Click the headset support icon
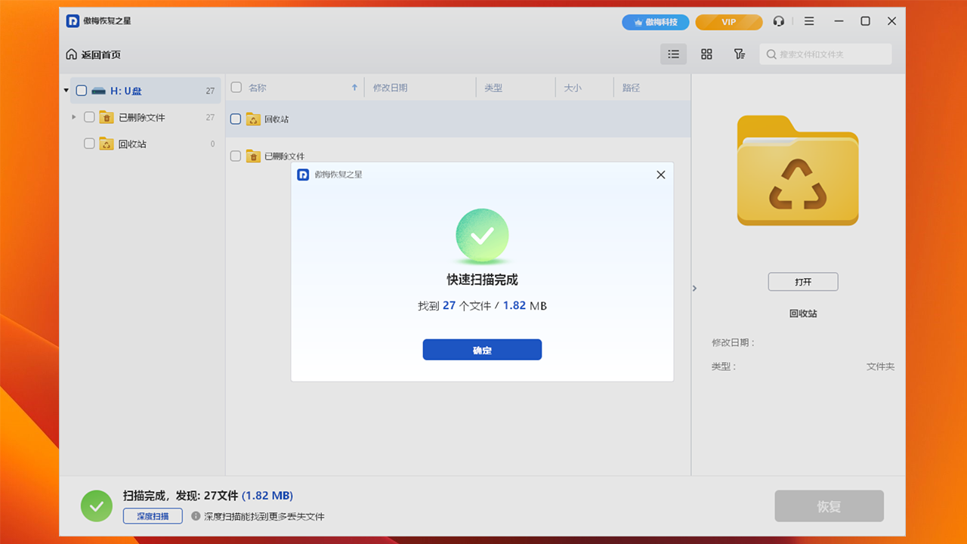The image size is (967, 544). [x=779, y=21]
